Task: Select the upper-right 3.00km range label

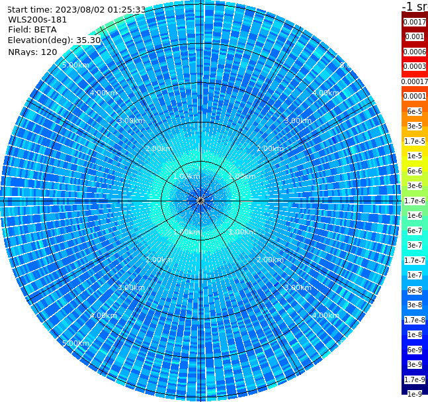Action: [x=298, y=121]
